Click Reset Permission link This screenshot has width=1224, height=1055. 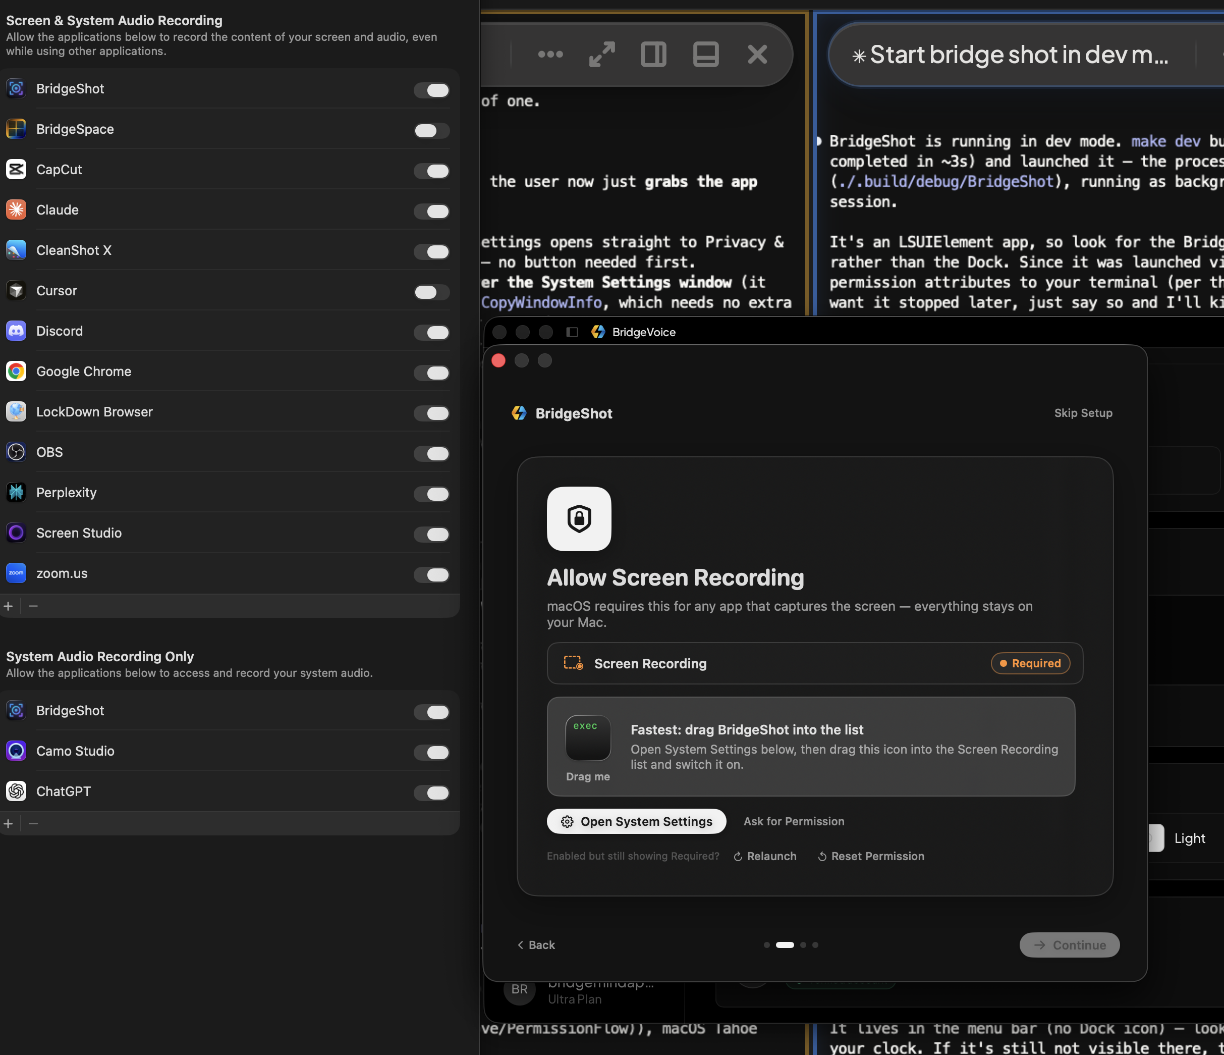[871, 857]
